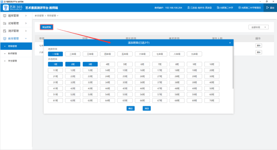Click the 测评管理 sidebar icon
This screenshot has height=150, width=277.
click(4, 31)
